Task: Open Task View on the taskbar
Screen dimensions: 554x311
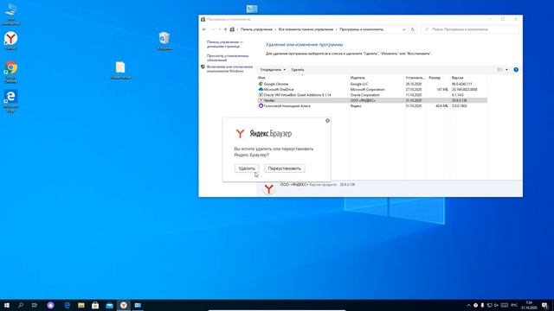Action: coord(35,305)
